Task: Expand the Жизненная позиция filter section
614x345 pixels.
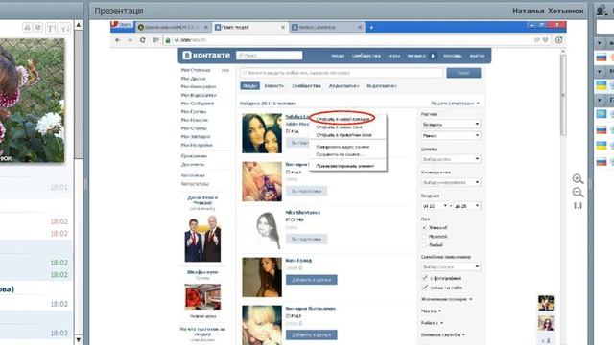Action: [447, 299]
